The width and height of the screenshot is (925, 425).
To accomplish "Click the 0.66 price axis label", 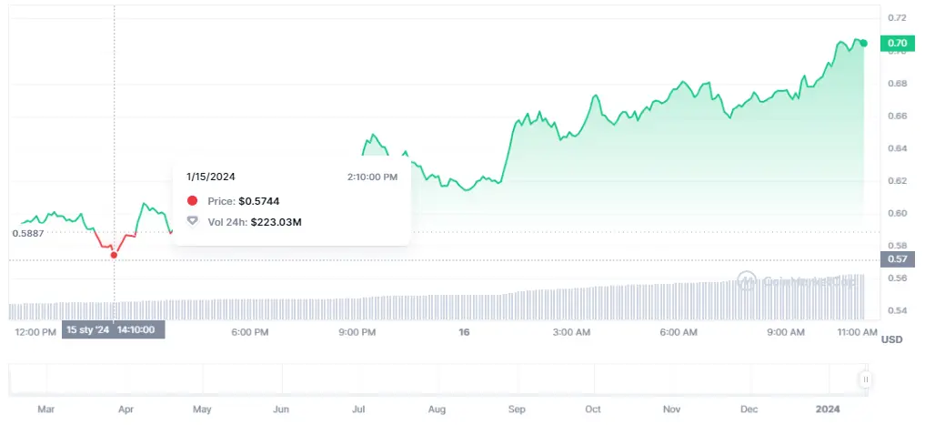I will click(897, 116).
